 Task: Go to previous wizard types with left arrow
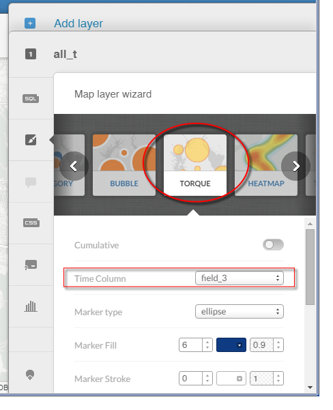pos(74,166)
